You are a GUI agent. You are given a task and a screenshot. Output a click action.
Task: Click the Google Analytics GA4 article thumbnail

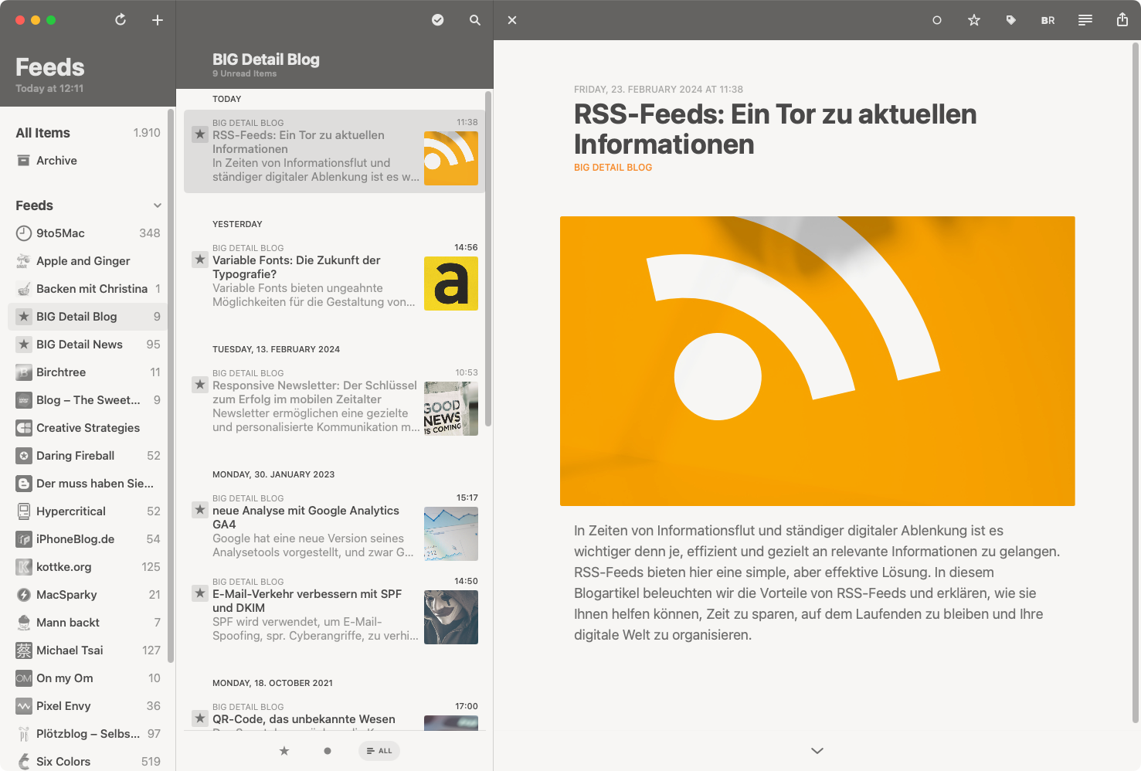451,534
